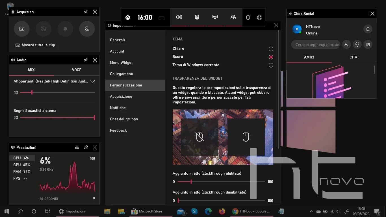Switch to the MIX tab in Audio
This screenshot has width=386, height=217.
point(31,70)
